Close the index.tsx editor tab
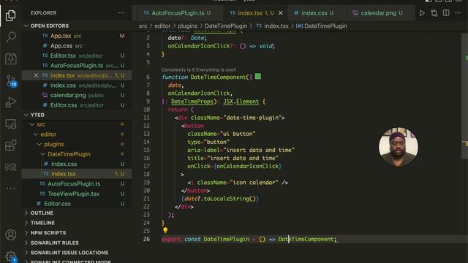This screenshot has height=263, width=468. (281, 13)
